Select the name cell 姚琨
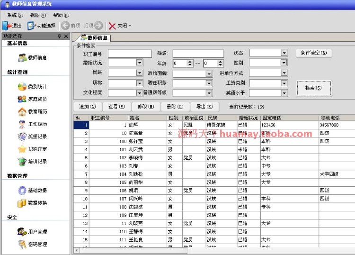This screenshot has height=255, width=355. click(x=147, y=191)
